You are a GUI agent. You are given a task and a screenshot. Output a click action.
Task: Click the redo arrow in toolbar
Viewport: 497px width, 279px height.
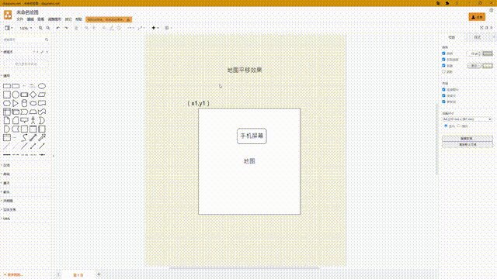(x=66, y=28)
